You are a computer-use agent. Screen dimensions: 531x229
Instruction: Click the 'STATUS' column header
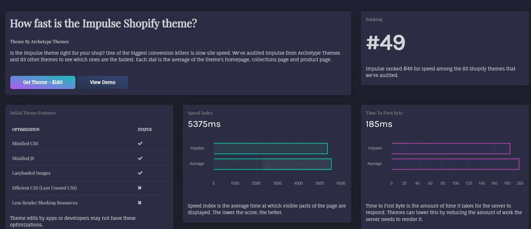(145, 130)
